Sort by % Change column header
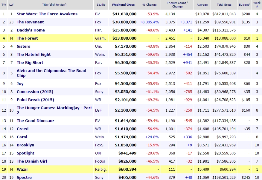The image size is (262, 180). click(x=149, y=5)
